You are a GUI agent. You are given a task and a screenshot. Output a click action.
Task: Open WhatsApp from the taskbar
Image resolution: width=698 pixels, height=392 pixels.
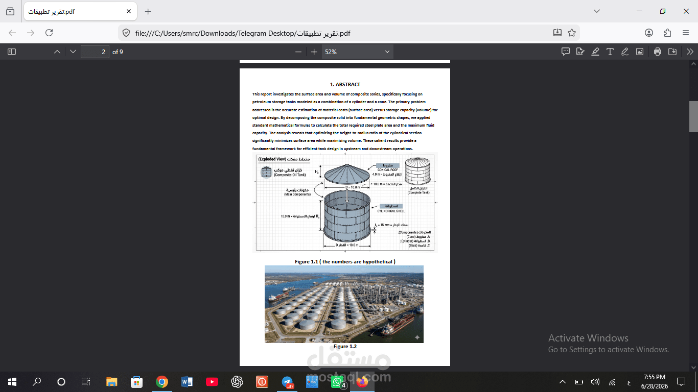pyautogui.click(x=337, y=382)
